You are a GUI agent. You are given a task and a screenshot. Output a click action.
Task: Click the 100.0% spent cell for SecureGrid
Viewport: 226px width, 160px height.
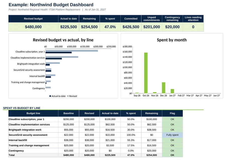[x=131, y=135]
